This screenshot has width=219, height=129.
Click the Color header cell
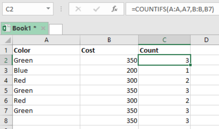(46, 50)
